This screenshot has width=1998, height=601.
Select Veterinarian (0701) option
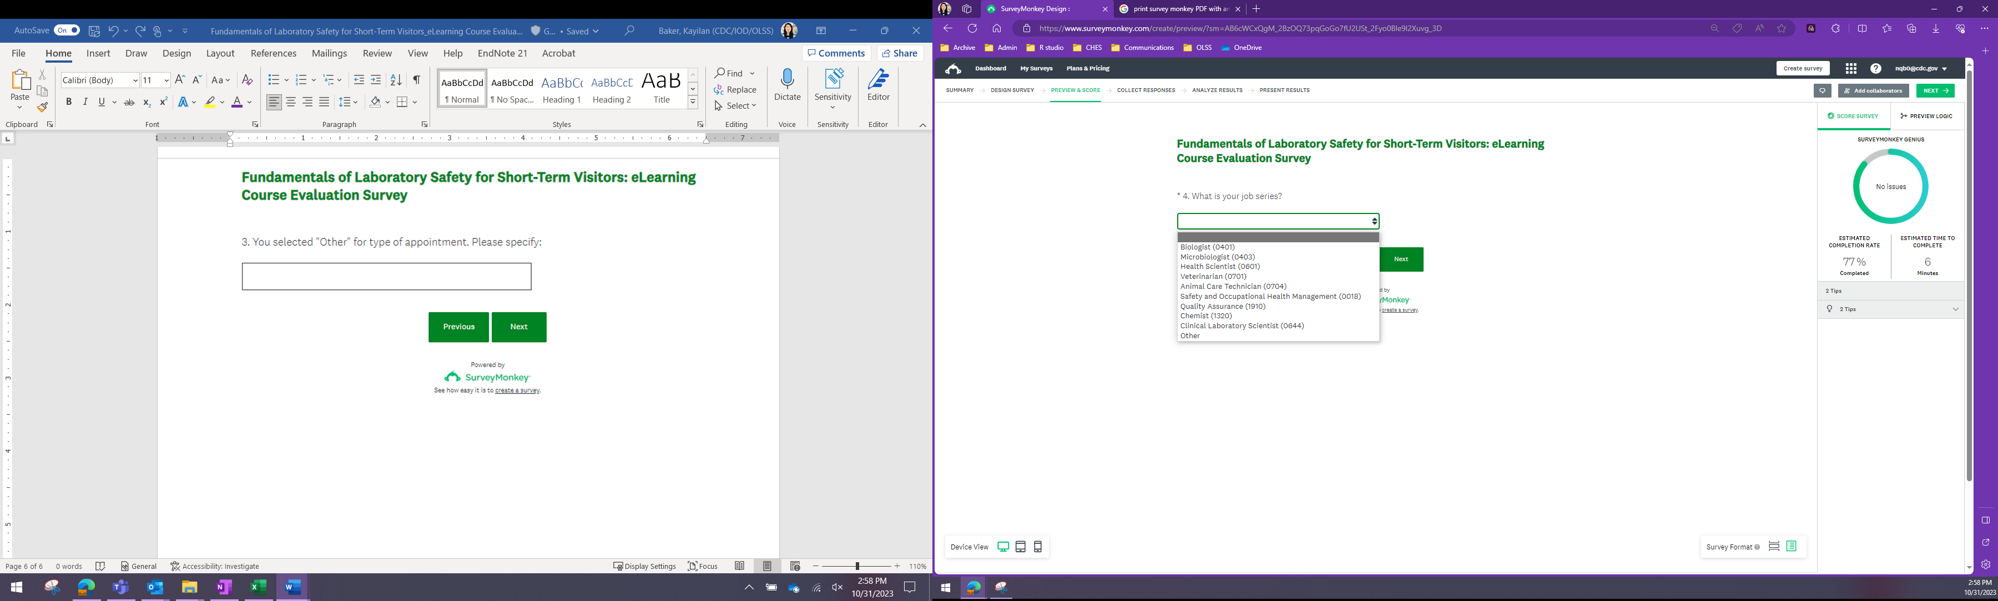1213,277
